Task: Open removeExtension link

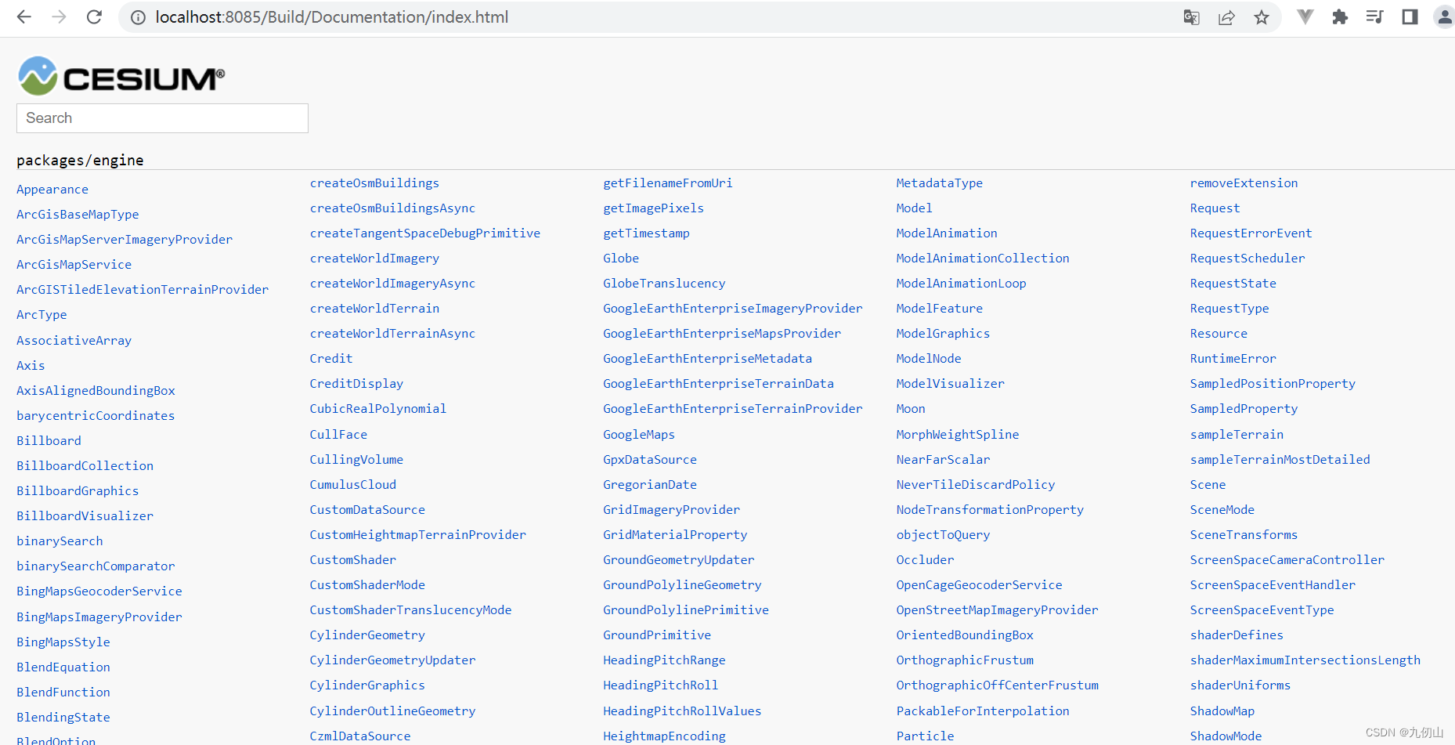Action: point(1244,183)
